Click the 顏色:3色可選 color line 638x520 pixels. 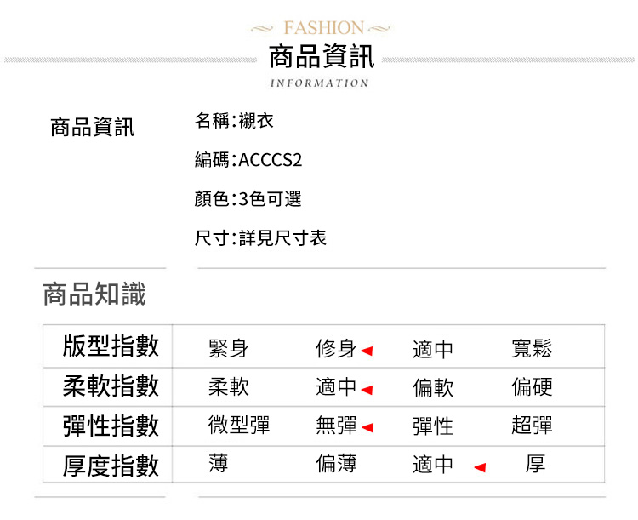pyautogui.click(x=248, y=199)
